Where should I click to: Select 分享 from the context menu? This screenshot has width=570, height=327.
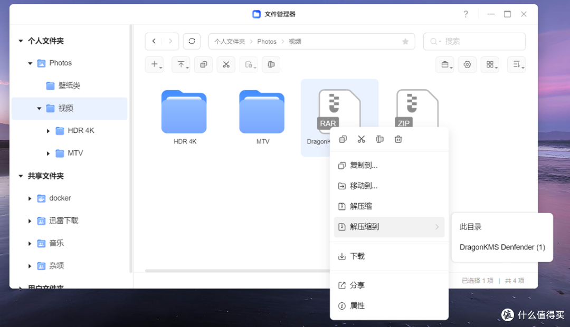[x=389, y=285]
